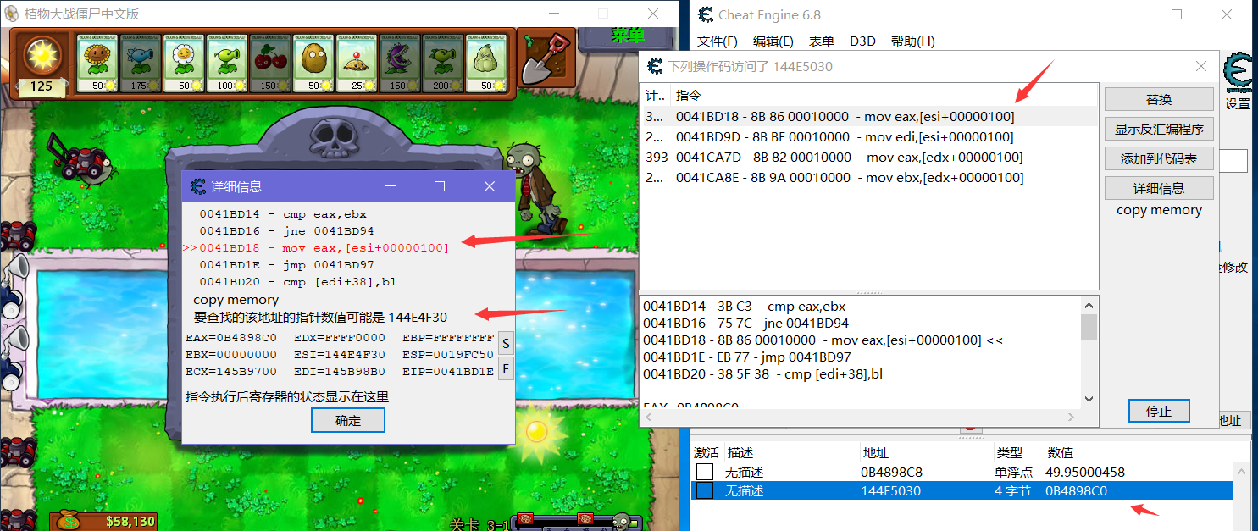Click the 激活 column header
This screenshot has height=531, width=1258.
point(707,453)
